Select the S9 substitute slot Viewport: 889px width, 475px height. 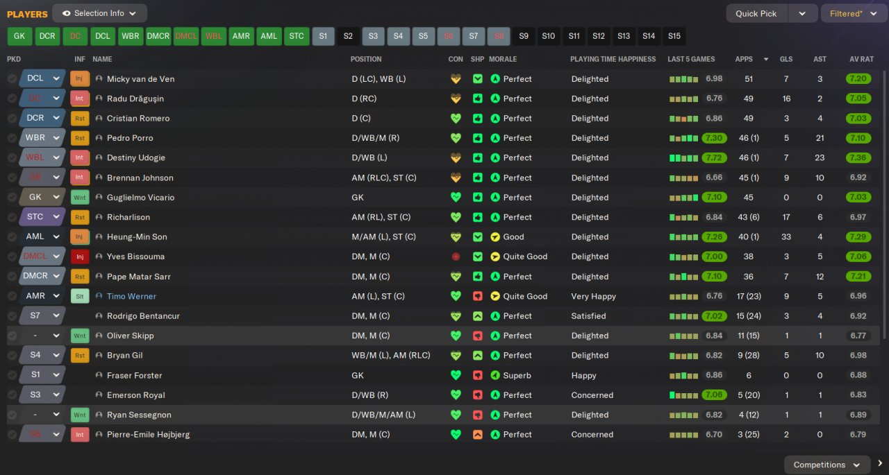coord(524,36)
